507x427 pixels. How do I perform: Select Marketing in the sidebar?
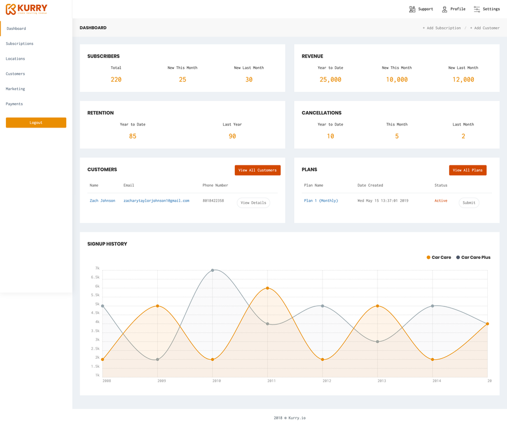[15, 89]
